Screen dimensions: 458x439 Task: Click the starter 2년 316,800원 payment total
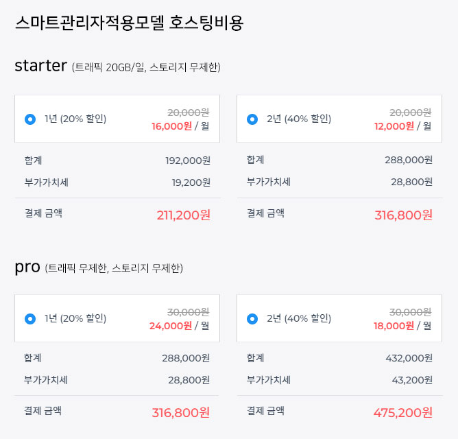pos(403,215)
